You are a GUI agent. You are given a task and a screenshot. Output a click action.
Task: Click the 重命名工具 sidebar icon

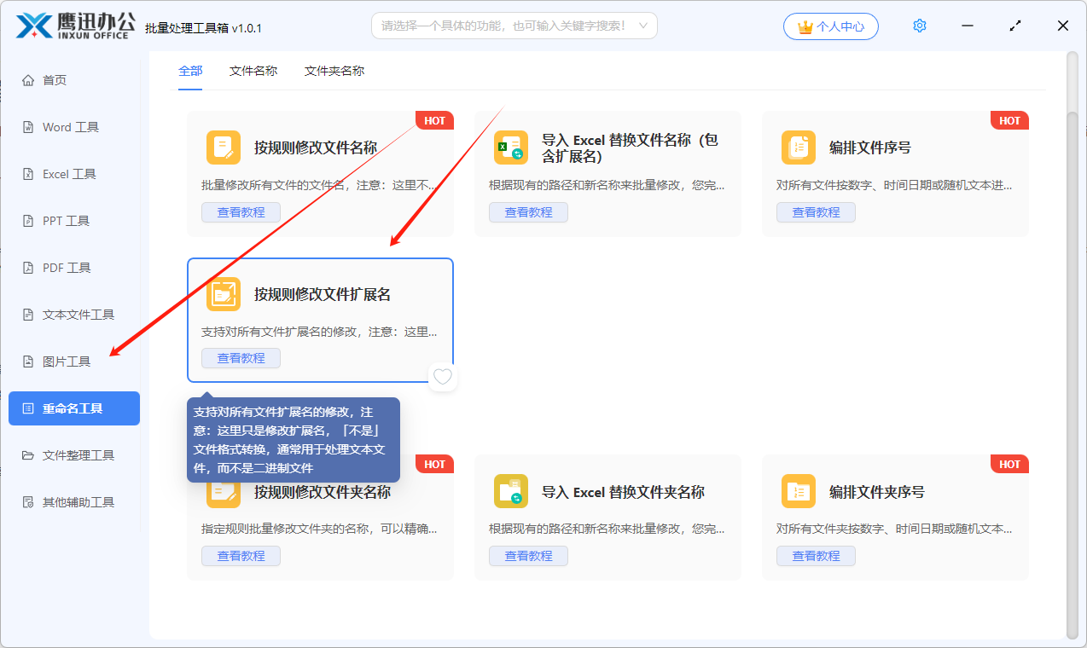pyautogui.click(x=28, y=408)
